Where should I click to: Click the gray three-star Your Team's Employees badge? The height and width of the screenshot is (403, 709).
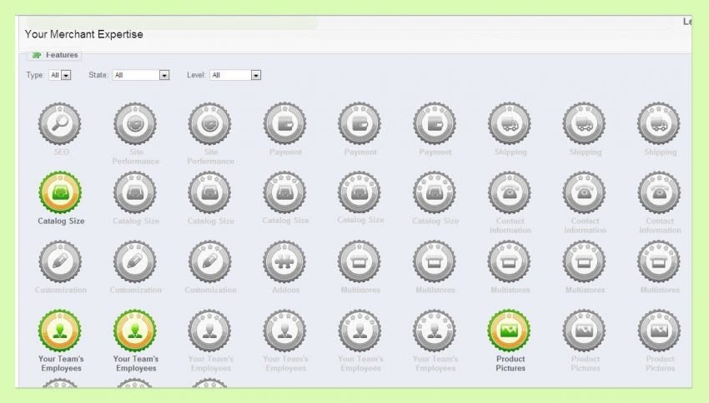coord(210,331)
